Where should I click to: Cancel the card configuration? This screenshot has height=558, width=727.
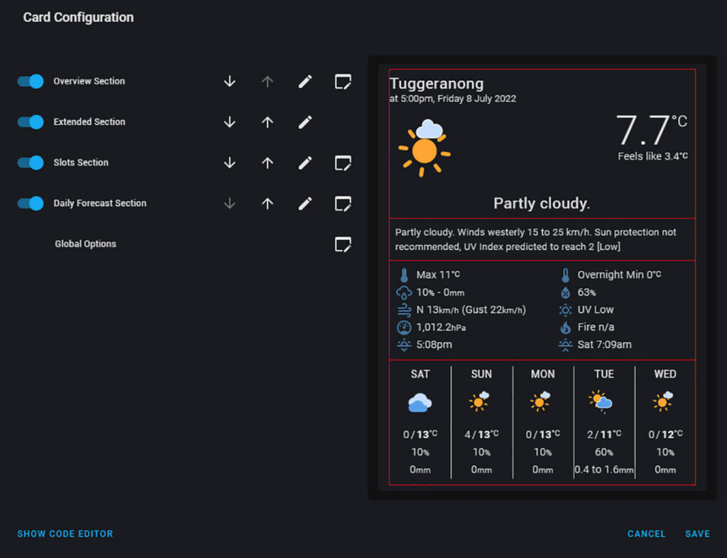point(646,534)
